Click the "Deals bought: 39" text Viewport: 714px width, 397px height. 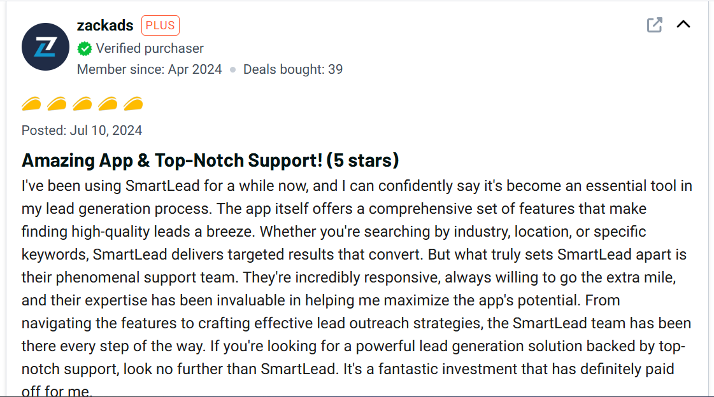pos(293,69)
